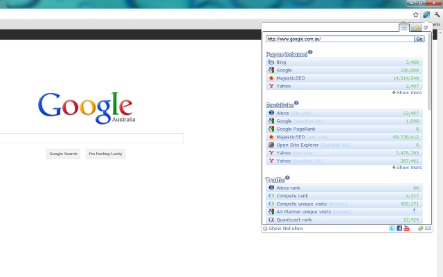
Task: Click the Bing icon in Pages Indexed
Action: pos(271,62)
